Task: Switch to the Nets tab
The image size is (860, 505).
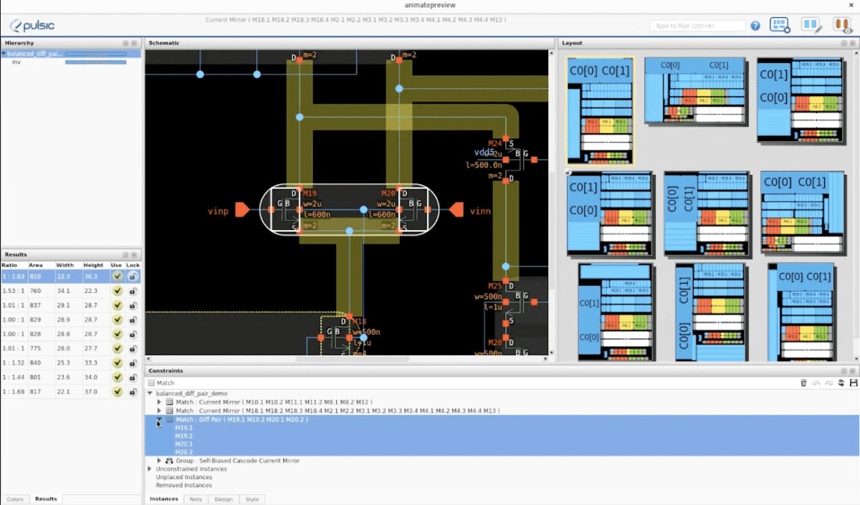Action: coord(196,499)
